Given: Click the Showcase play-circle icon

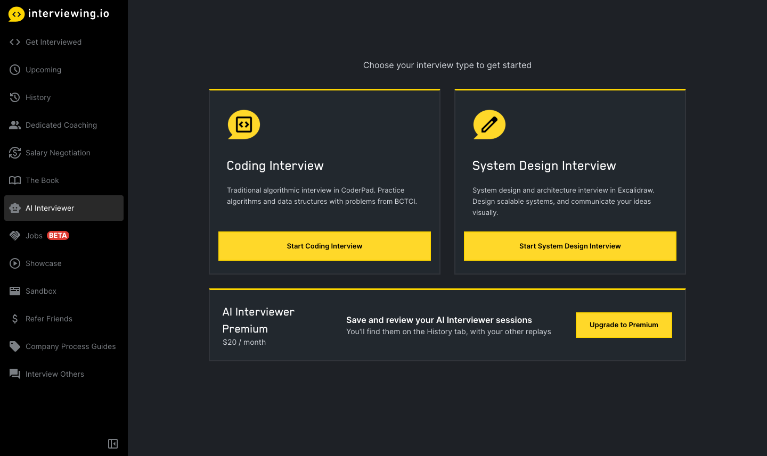Looking at the screenshot, I should (x=15, y=263).
